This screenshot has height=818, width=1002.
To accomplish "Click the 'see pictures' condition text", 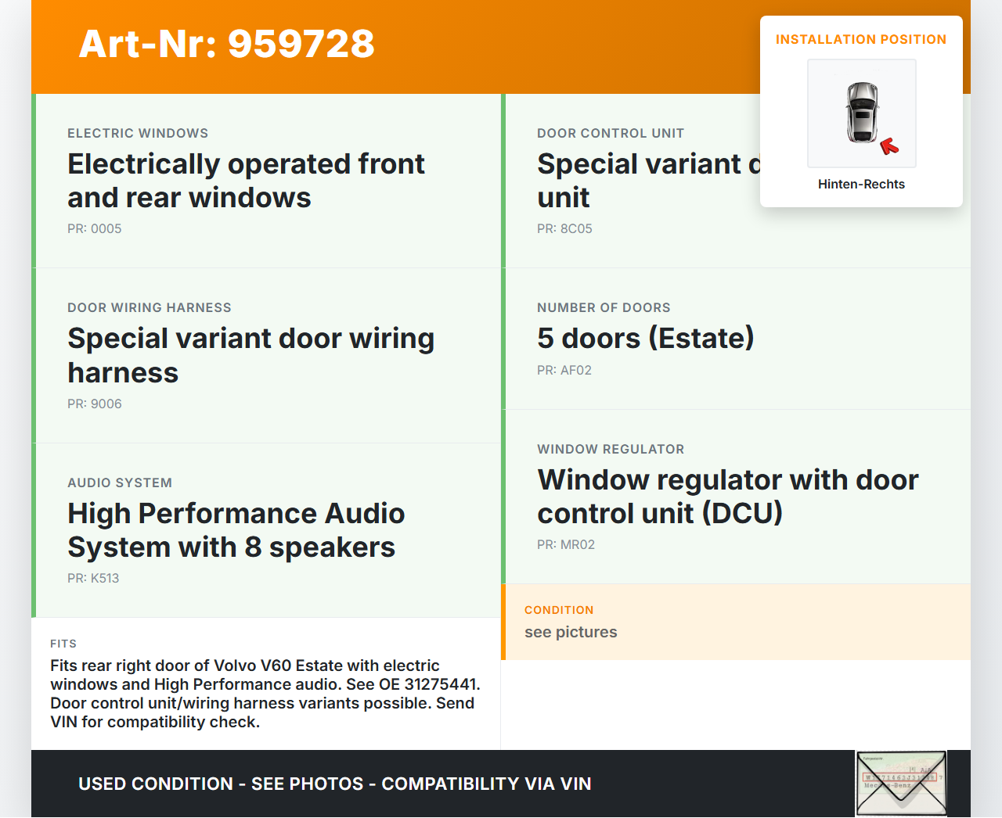I will click(x=571, y=633).
